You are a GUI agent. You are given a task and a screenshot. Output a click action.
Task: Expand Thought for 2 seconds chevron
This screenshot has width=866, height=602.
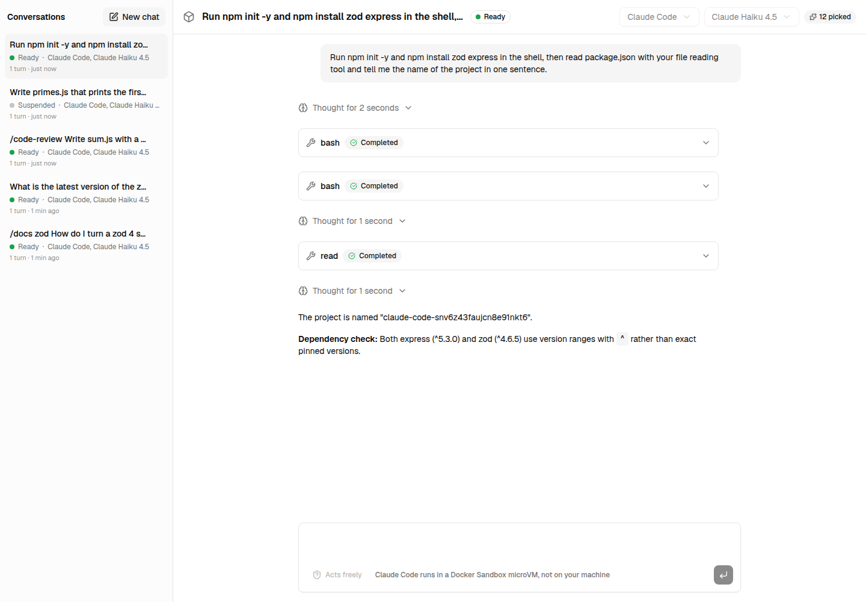click(408, 108)
